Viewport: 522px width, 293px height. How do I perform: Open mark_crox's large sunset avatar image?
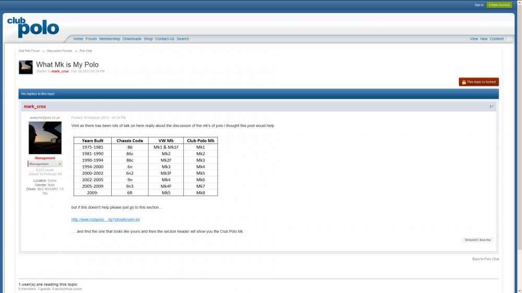click(x=45, y=138)
